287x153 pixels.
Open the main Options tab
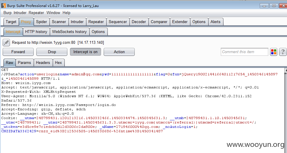point(199,22)
